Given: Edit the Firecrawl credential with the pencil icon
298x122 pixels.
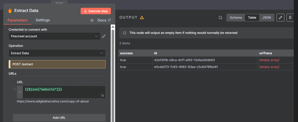Looking at the screenshot, I should (104, 36).
